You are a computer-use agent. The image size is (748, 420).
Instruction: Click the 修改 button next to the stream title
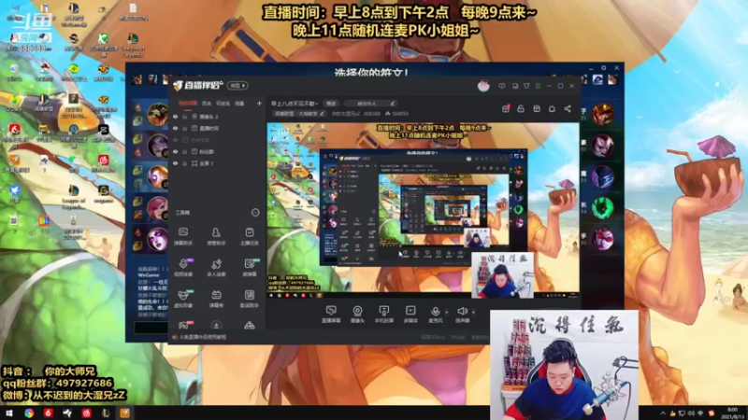coord(331,104)
